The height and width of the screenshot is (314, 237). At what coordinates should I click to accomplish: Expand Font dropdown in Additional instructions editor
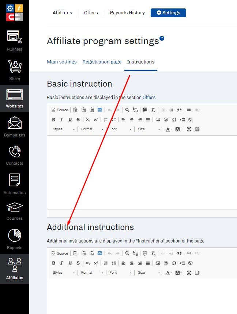click(x=120, y=273)
